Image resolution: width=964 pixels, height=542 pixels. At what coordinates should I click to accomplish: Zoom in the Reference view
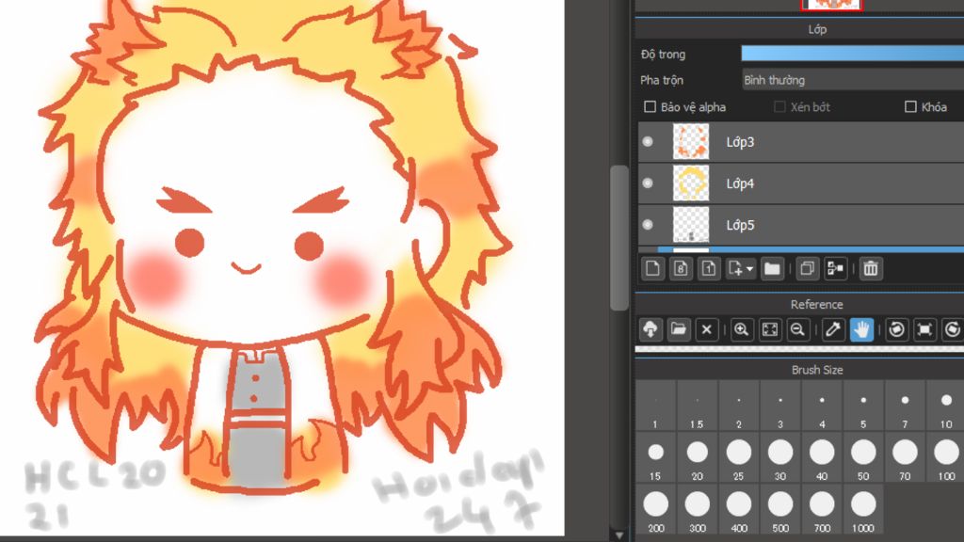pos(742,329)
